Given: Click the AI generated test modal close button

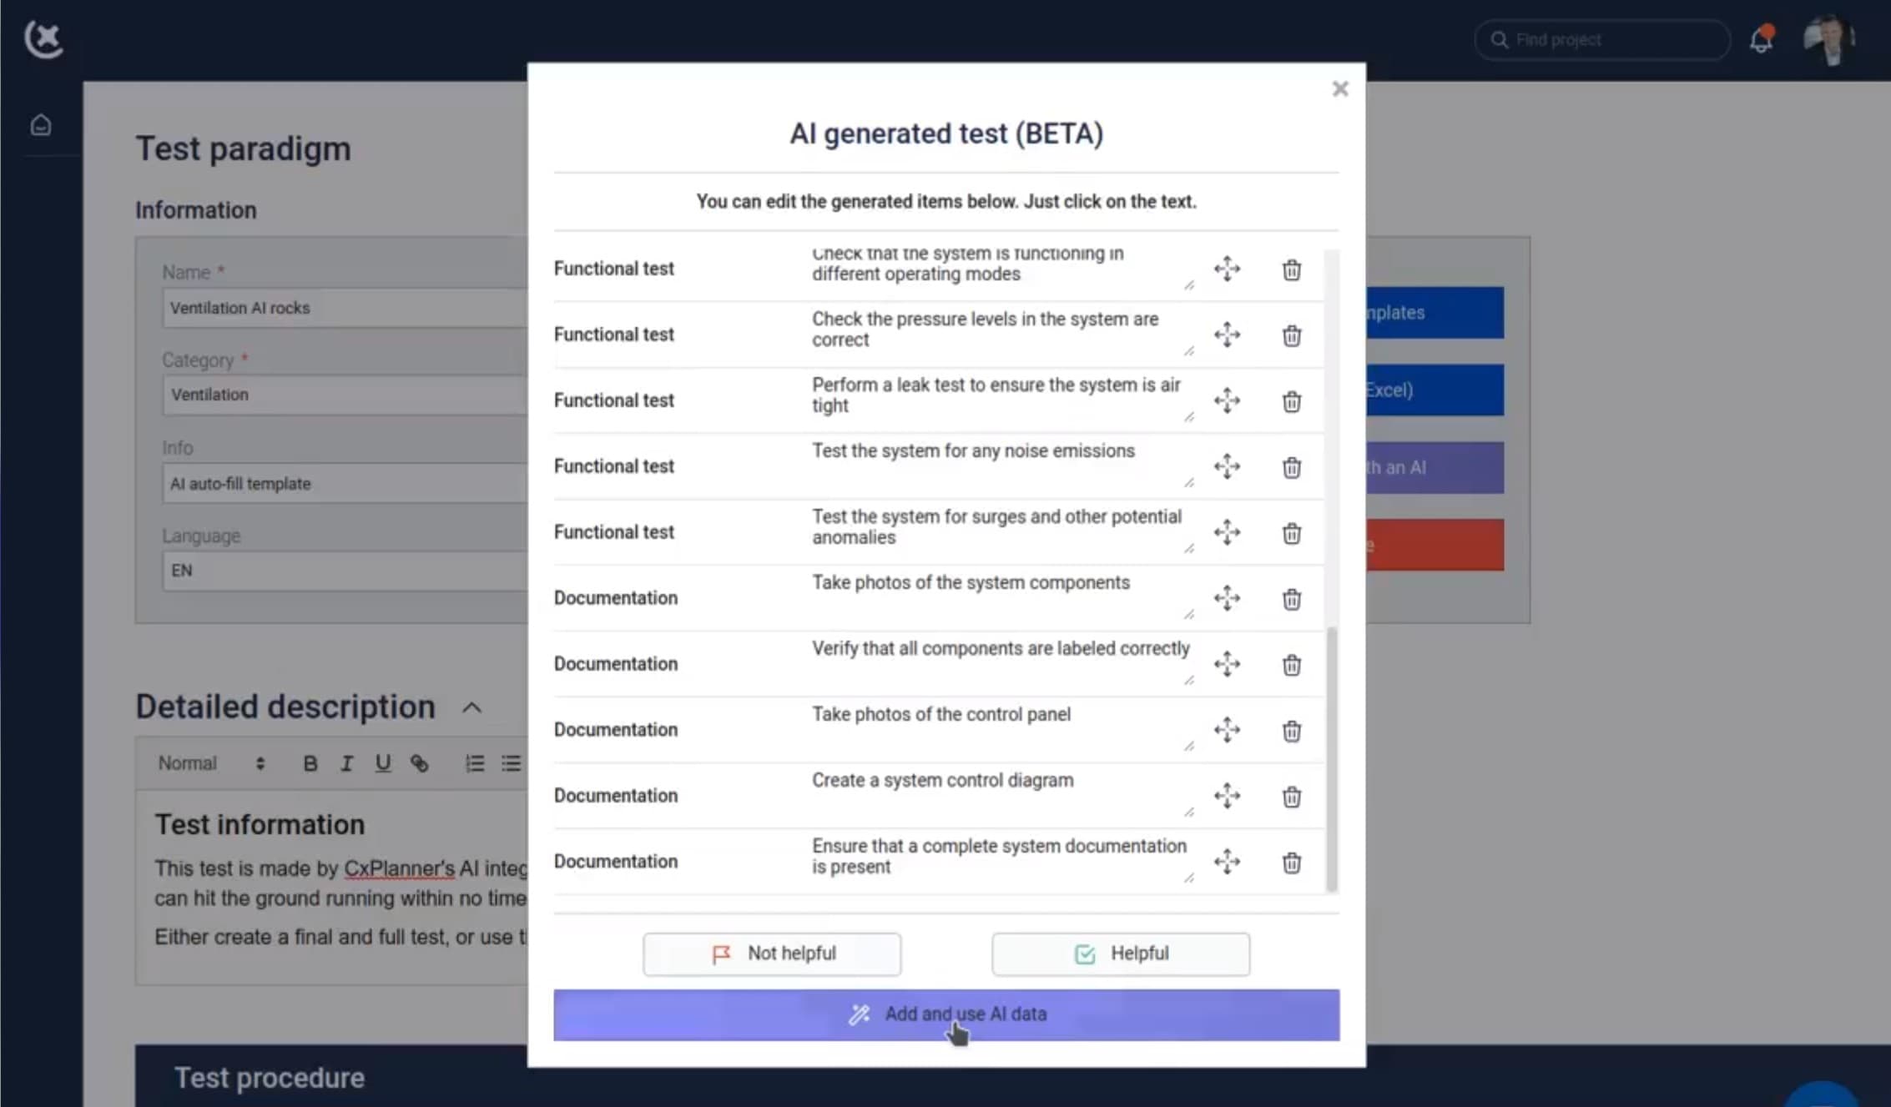Looking at the screenshot, I should coord(1340,88).
